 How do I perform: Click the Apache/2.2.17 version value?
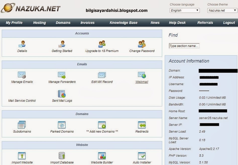(209, 149)
